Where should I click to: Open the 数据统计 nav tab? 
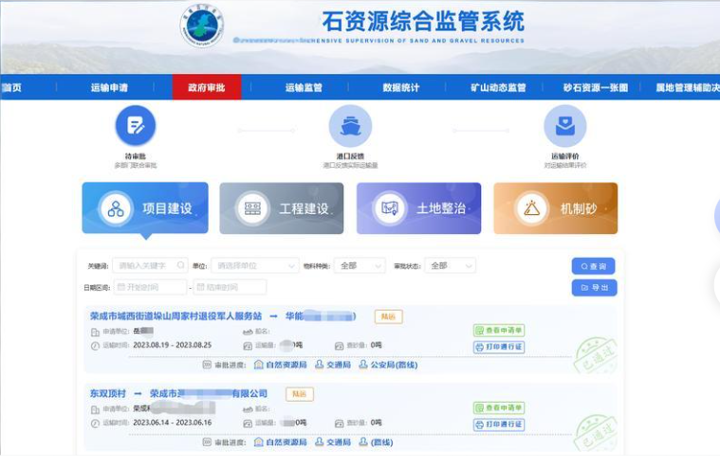401,87
